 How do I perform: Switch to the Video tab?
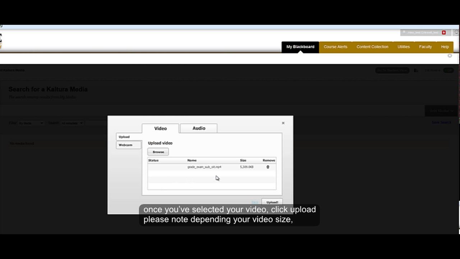[160, 128]
